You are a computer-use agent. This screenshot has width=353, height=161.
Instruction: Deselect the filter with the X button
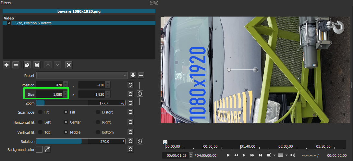point(68,65)
